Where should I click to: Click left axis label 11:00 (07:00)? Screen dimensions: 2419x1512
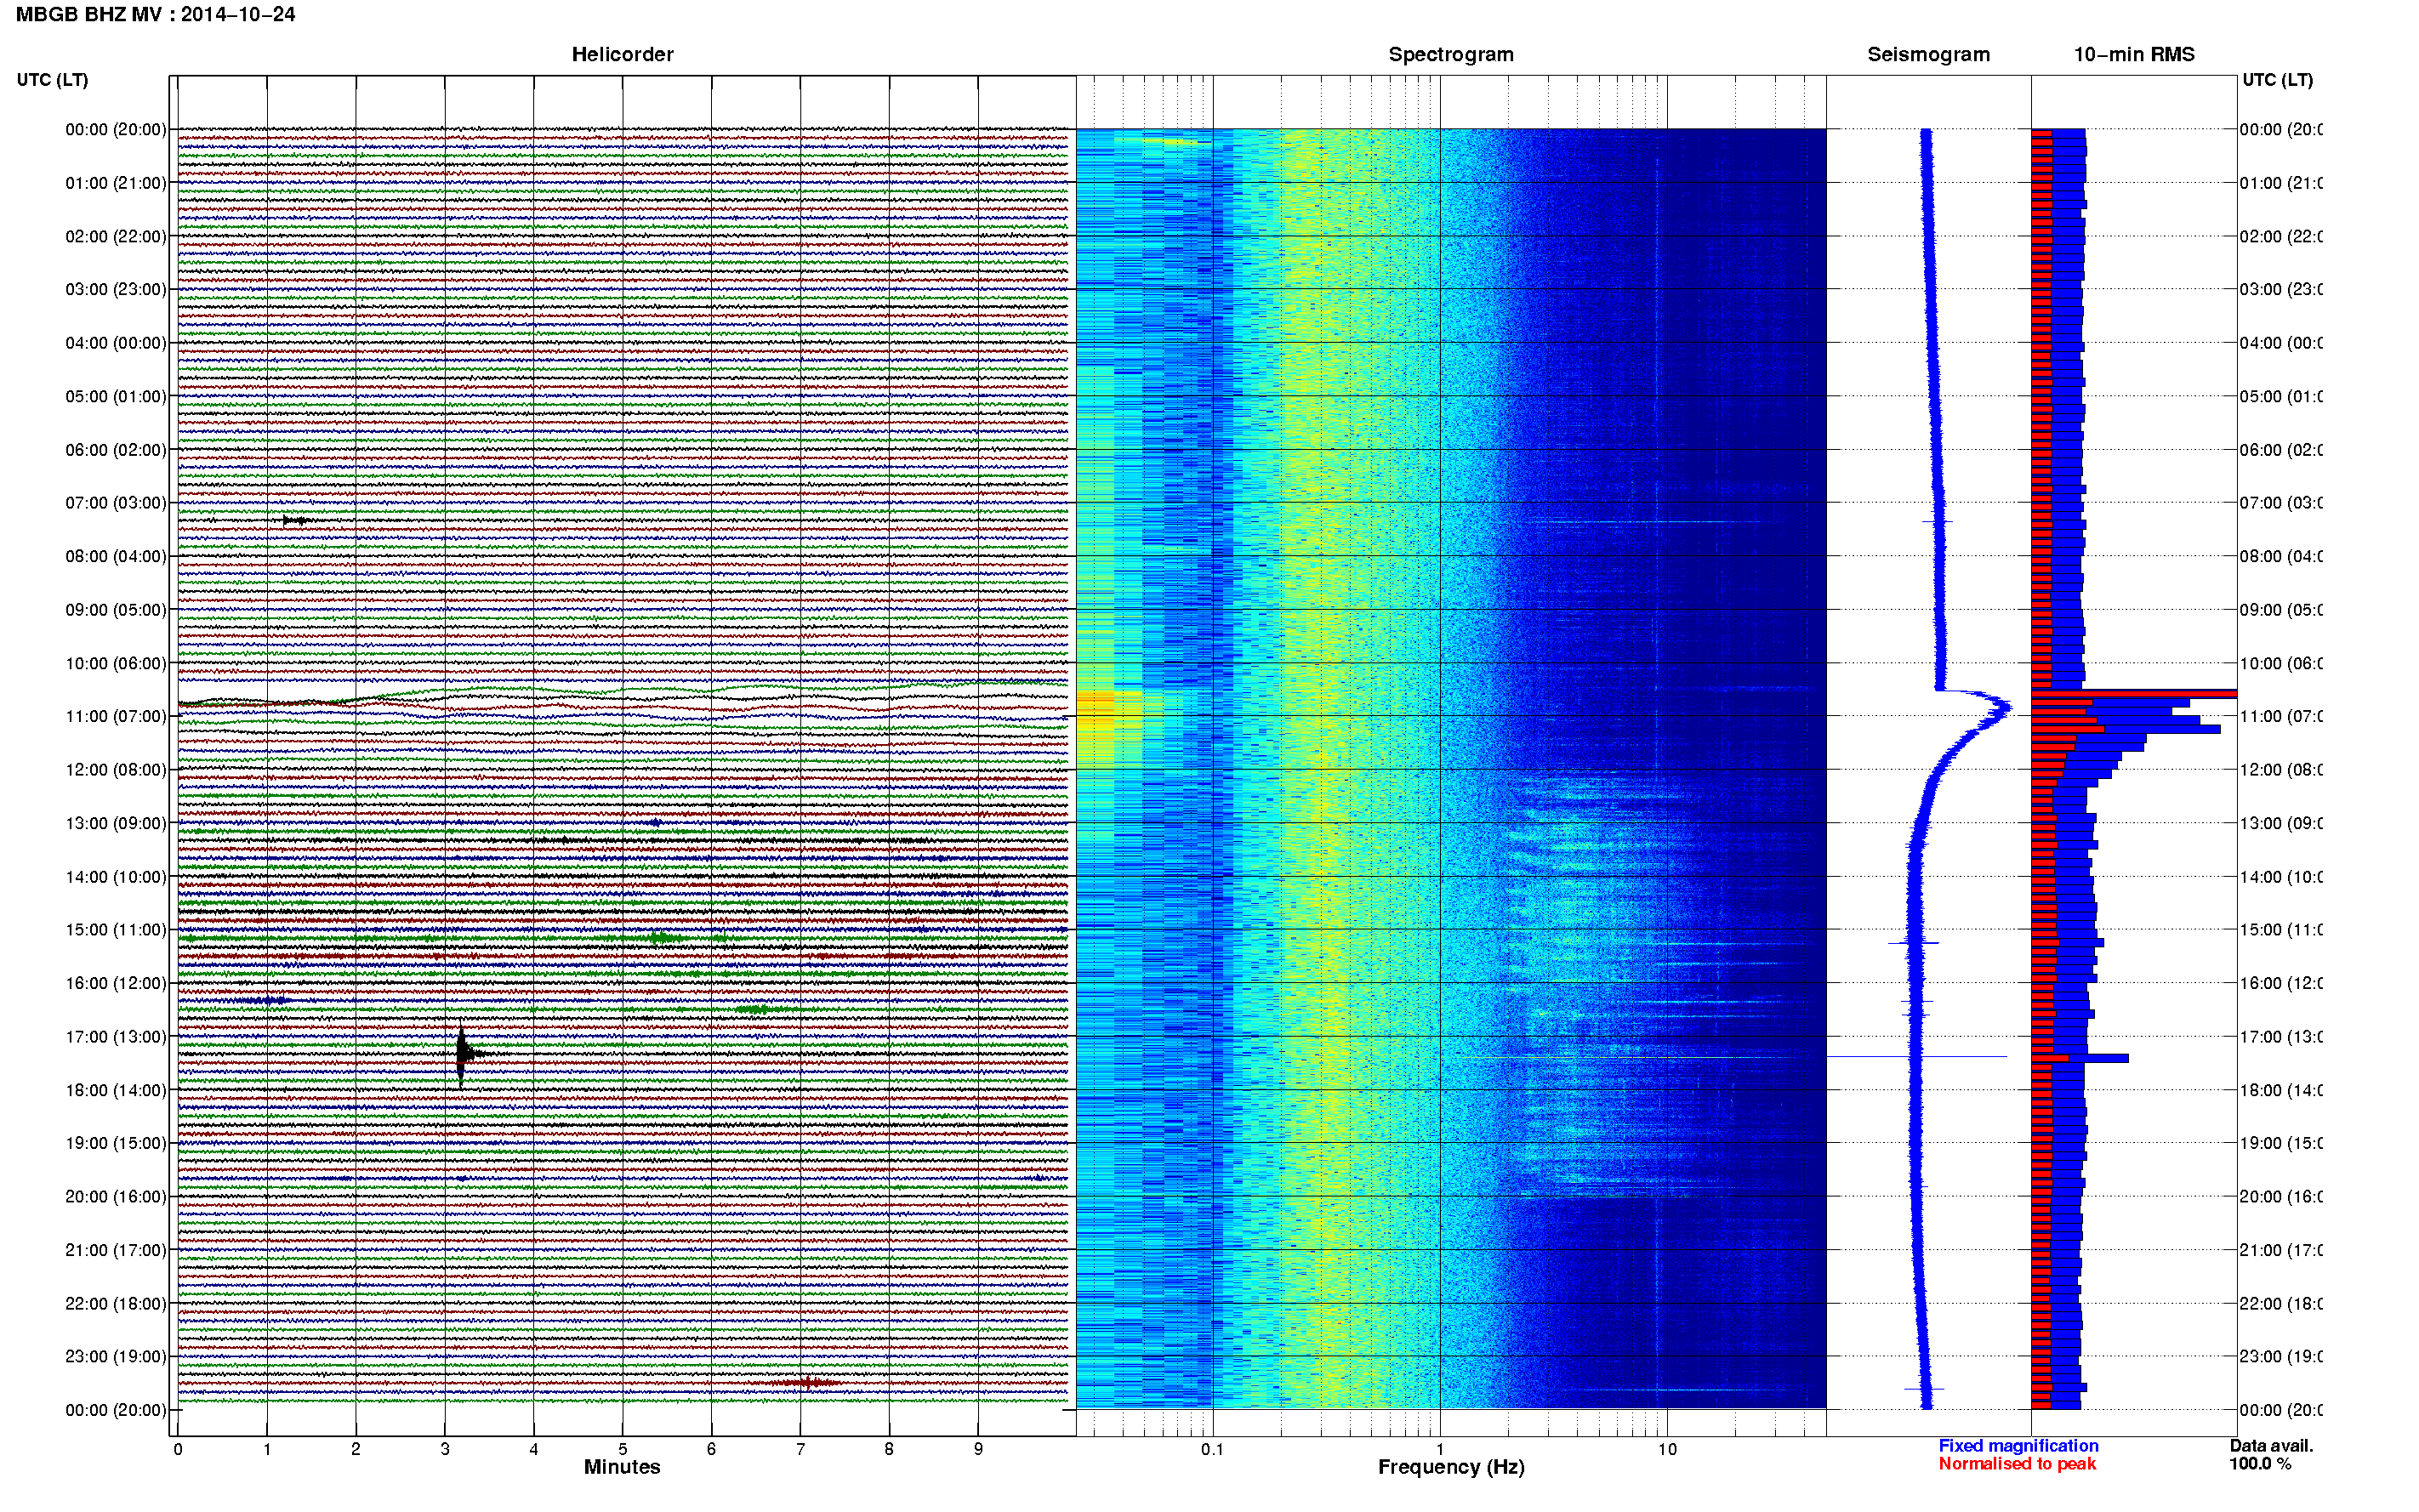coord(116,716)
